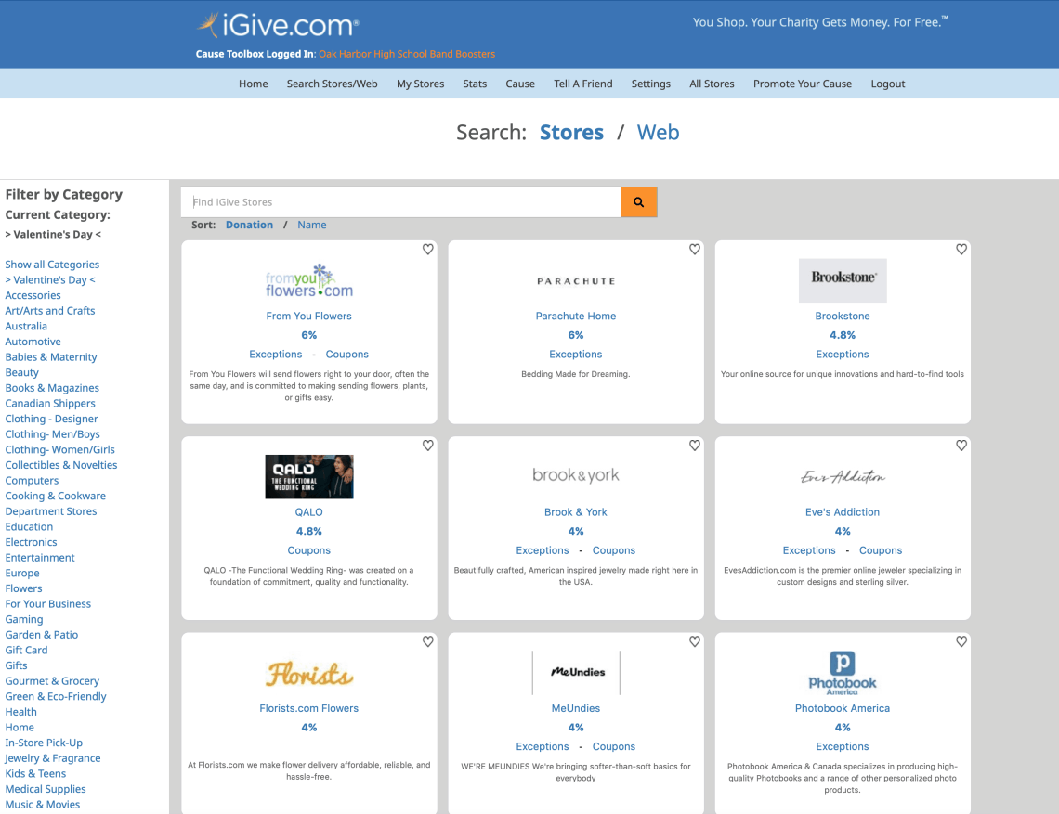Open Search Stores/Web menu item

tap(332, 84)
